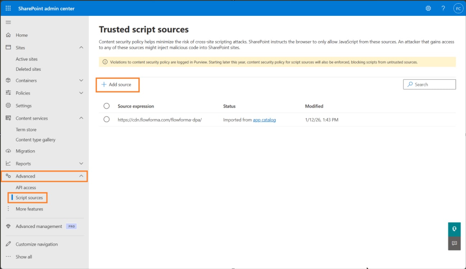Screen dimensions: 466x269
Task: Open the help question mark icon
Action: 443,8
